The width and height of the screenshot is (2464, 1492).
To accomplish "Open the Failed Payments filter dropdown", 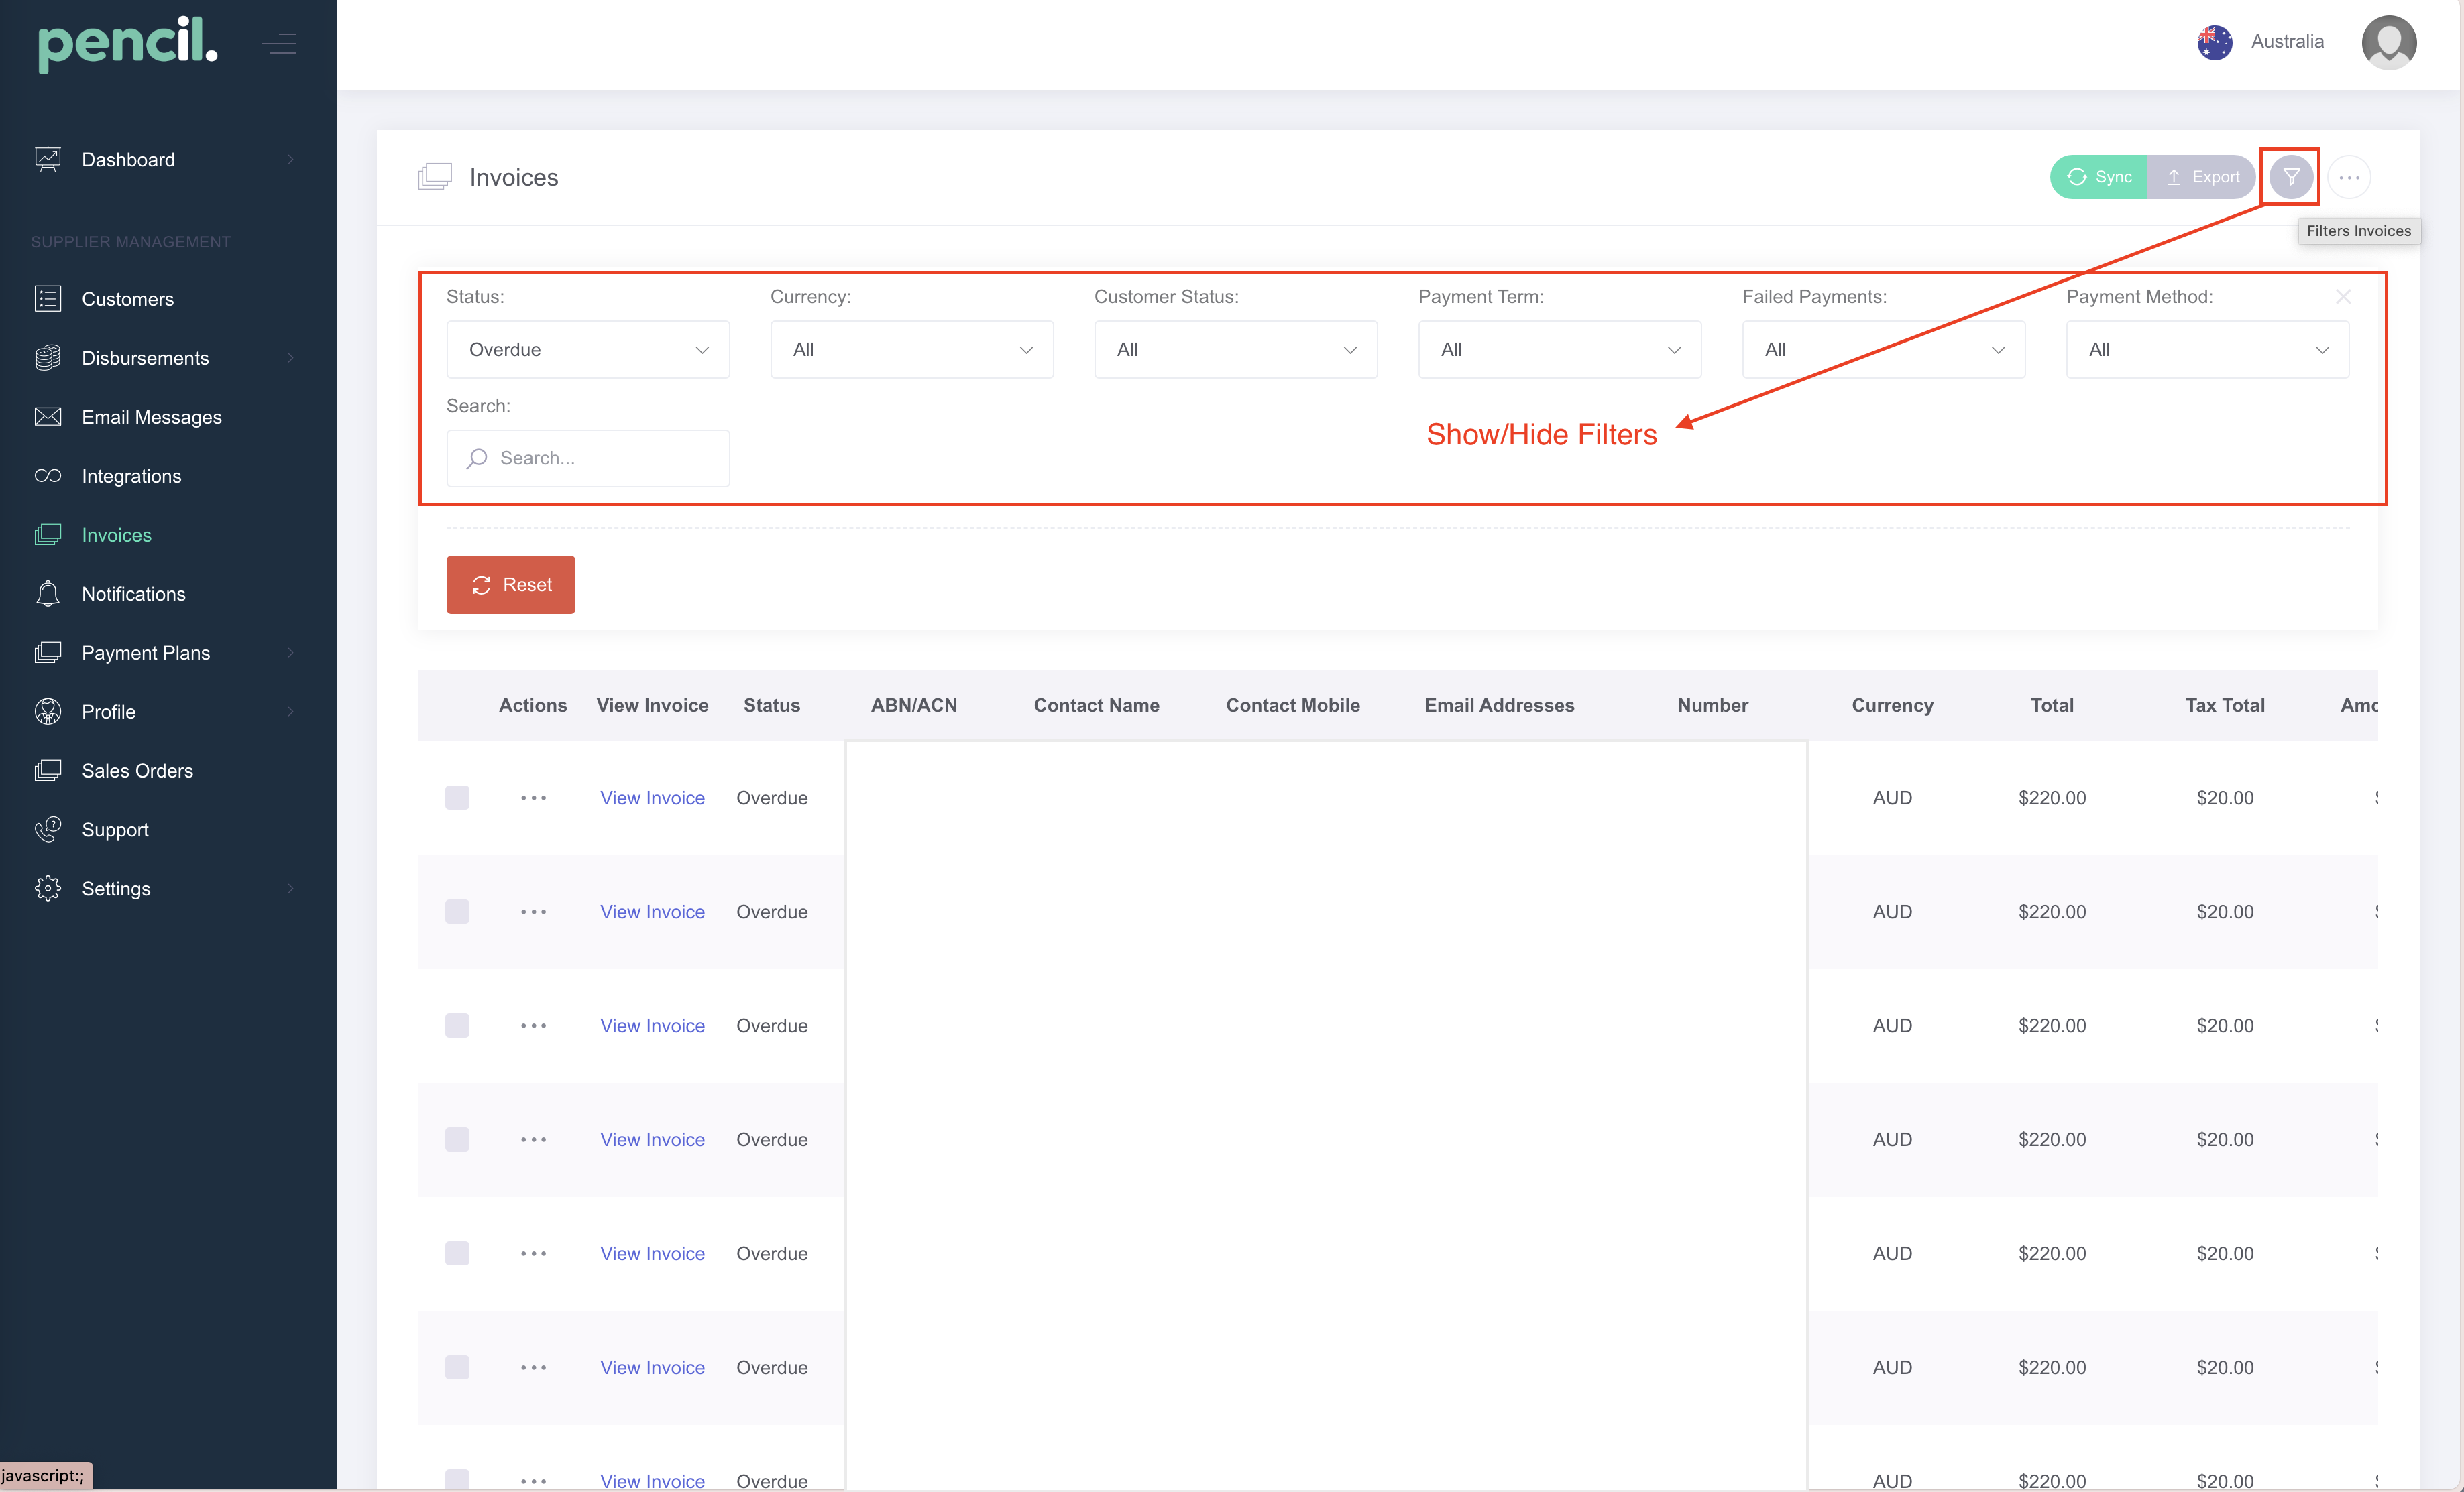I will [1884, 349].
